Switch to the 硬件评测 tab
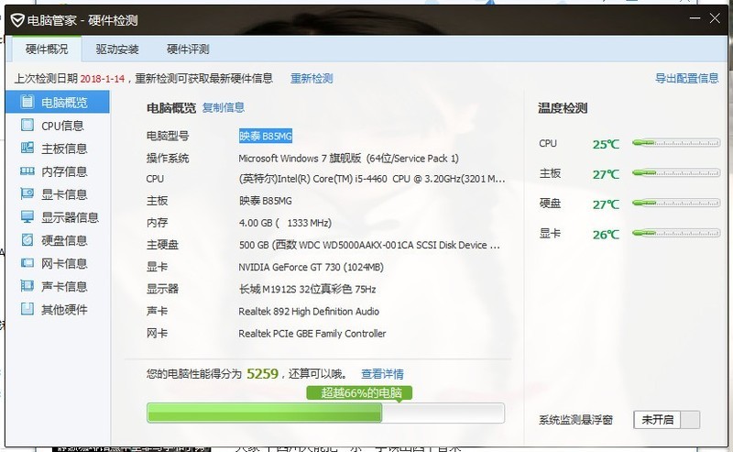The height and width of the screenshot is (452, 733). [188, 49]
